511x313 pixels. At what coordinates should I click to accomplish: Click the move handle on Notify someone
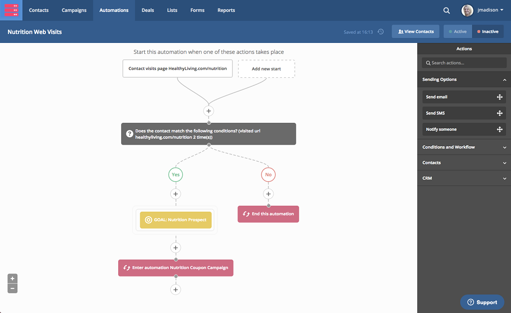500,129
